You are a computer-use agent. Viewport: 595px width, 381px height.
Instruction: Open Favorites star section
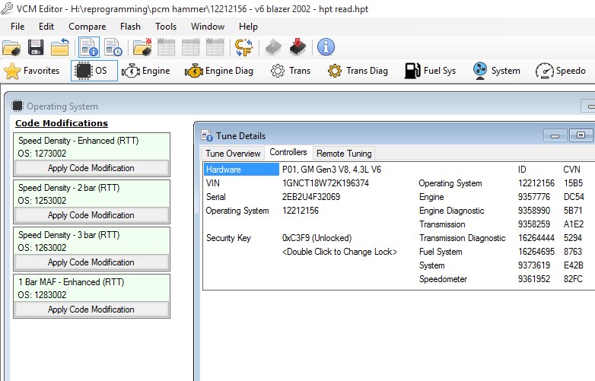tap(32, 71)
